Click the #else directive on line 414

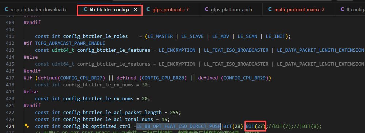(x=31, y=57)
